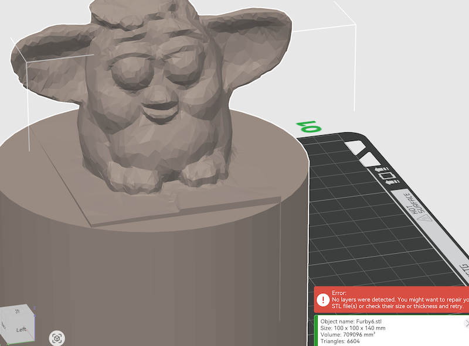
Task: Click the 'Volume: 709096 mm³' line
Action: (348, 335)
